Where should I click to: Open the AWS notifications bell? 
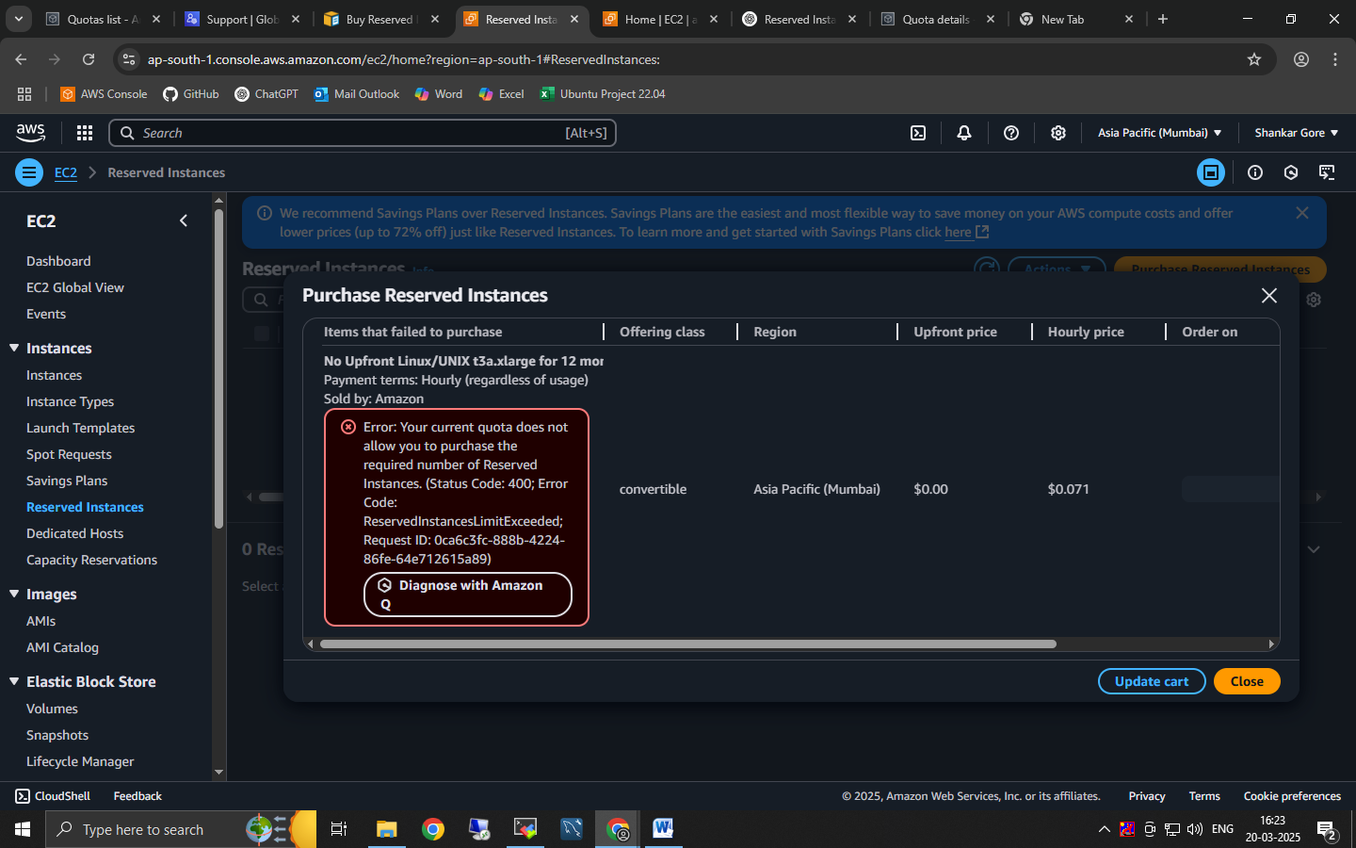coord(964,133)
